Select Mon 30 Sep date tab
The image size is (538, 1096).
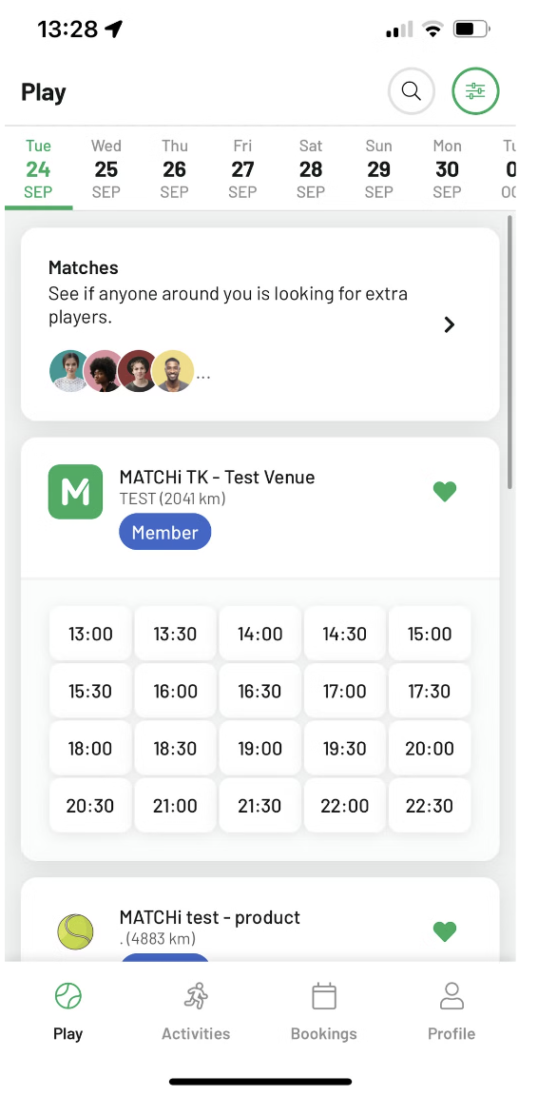(x=447, y=168)
